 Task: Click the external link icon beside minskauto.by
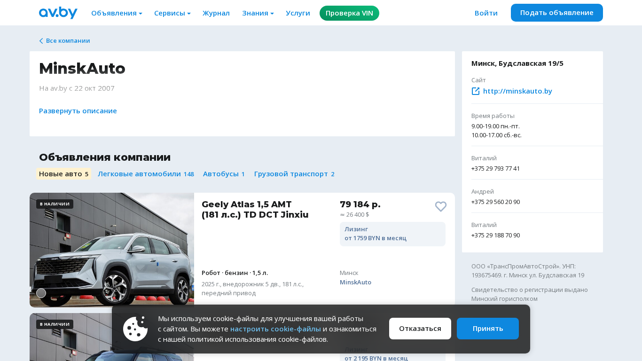pos(476,91)
